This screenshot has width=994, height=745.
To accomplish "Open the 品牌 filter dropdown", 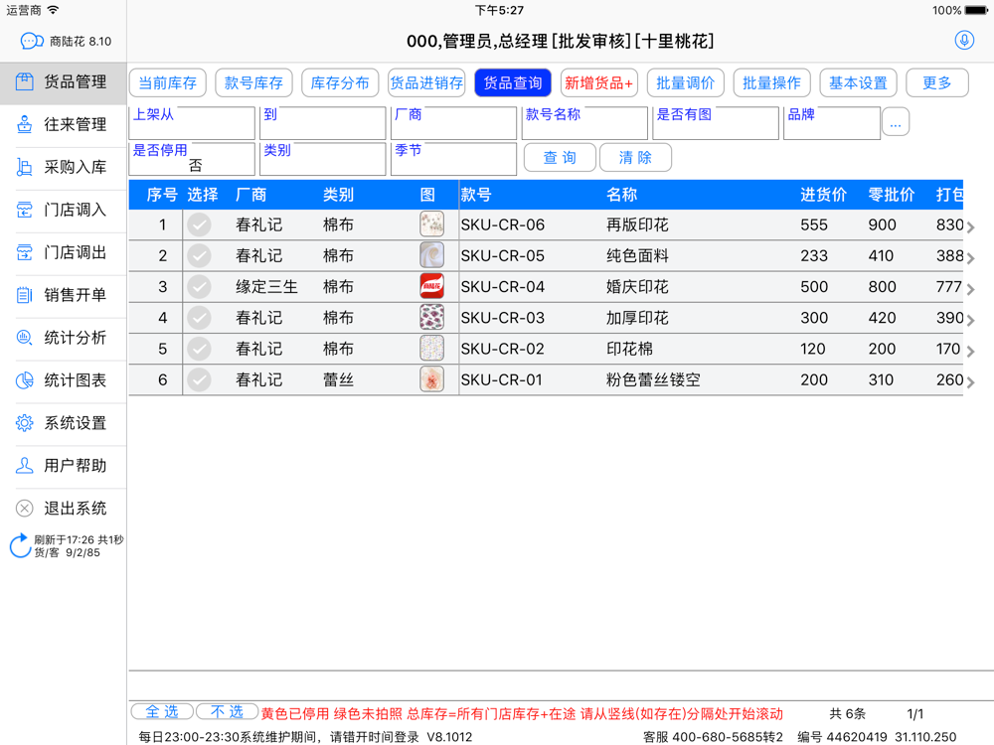I will pos(832,123).
